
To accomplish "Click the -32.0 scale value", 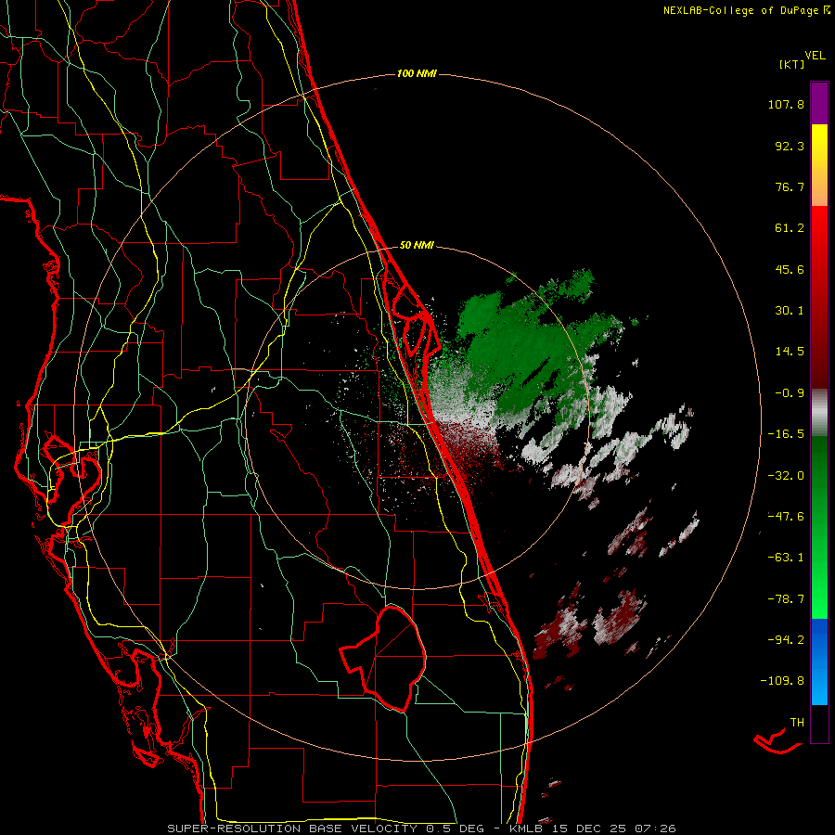I will [x=786, y=476].
